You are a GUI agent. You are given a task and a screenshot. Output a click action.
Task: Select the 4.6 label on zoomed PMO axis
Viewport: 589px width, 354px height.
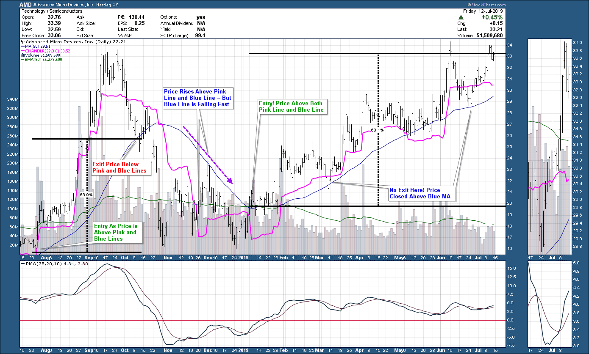pyautogui.click(x=575, y=280)
